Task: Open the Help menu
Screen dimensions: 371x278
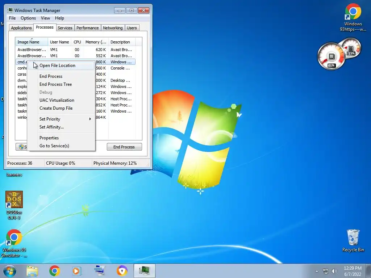Action: click(x=59, y=18)
